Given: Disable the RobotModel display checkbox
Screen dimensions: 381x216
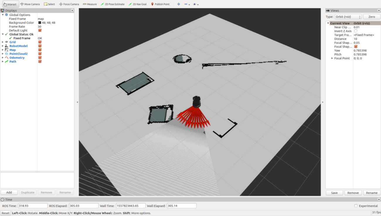Looking at the screenshot, I should [40, 46].
